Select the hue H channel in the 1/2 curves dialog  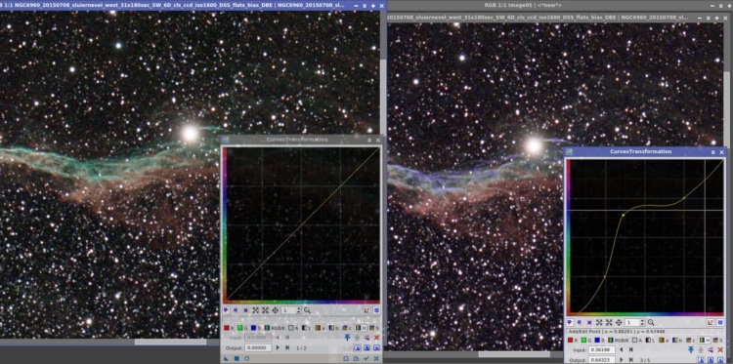pyautogui.click(x=361, y=328)
